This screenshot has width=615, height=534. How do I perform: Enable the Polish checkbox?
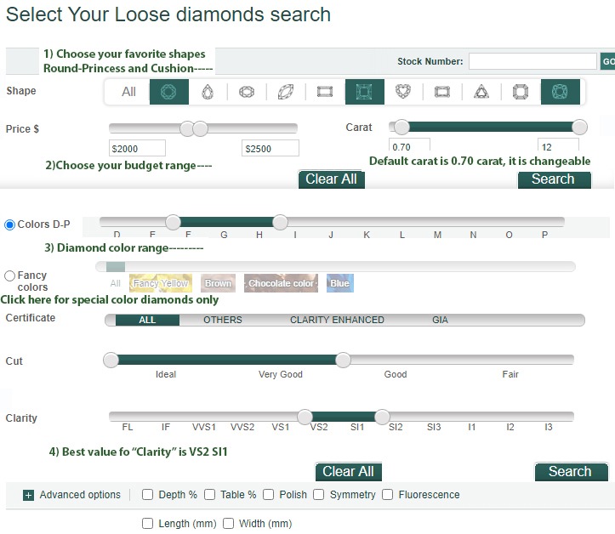[268, 494]
